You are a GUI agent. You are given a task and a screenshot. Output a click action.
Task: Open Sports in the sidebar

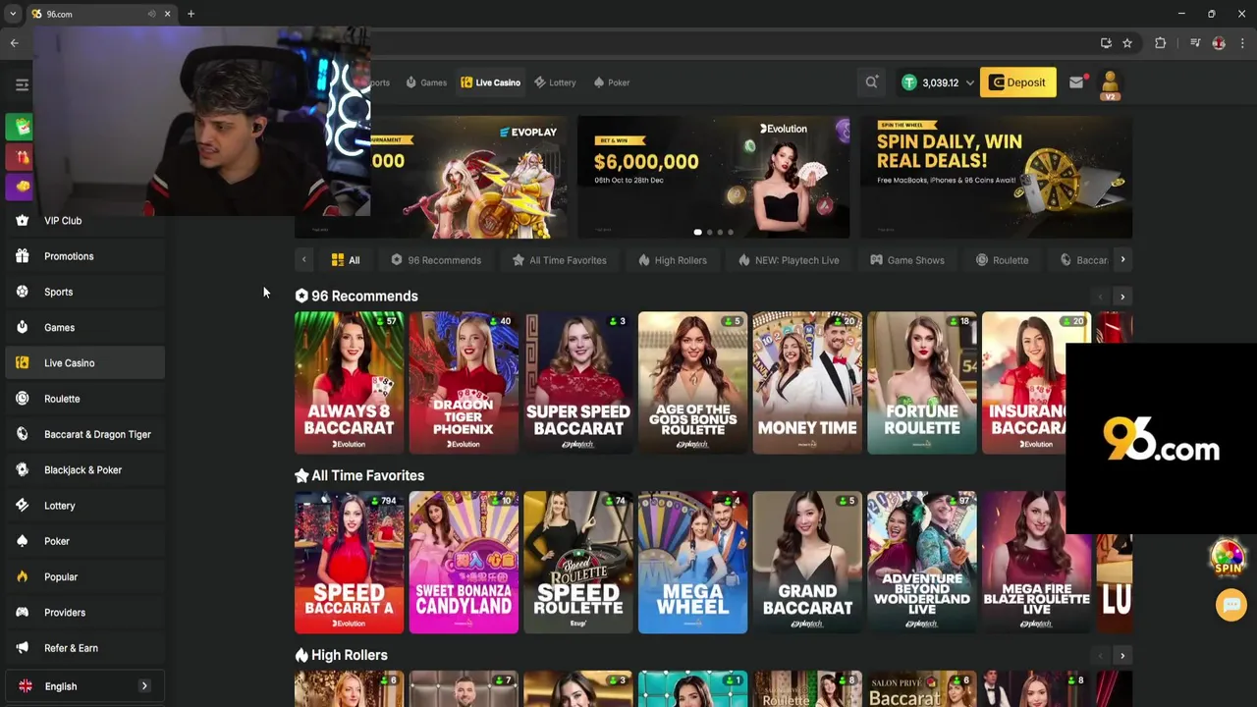[84, 292]
